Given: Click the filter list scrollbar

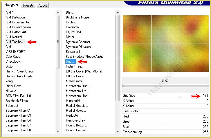Looking at the screenshot, I should pyautogui.click(x=118, y=43).
